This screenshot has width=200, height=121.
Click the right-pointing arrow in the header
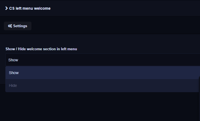6,8
